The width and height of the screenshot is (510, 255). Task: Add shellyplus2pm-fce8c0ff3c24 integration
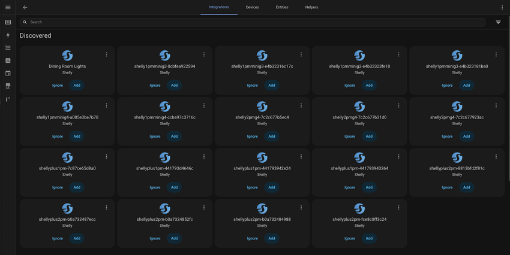pyautogui.click(x=369, y=238)
